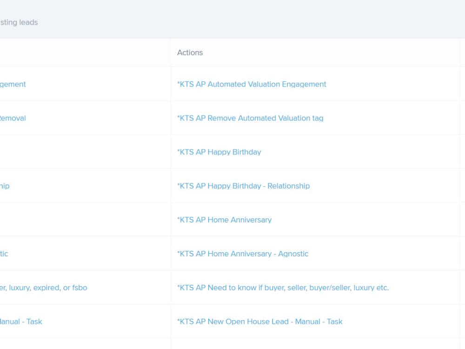Open *KTS AP Need to know if buyer action

(283, 288)
